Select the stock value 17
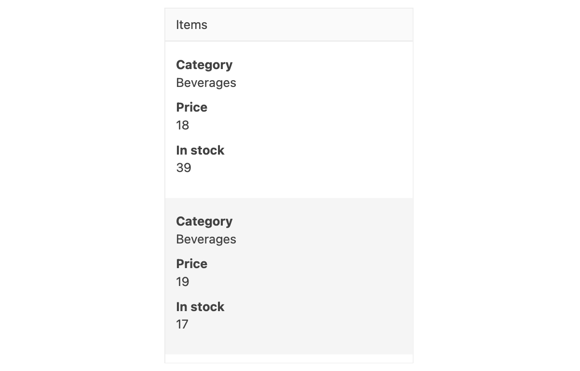 [182, 324]
